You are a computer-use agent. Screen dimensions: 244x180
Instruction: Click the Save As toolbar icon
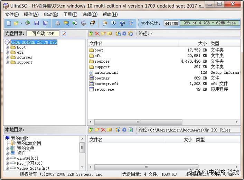tap(45, 23)
